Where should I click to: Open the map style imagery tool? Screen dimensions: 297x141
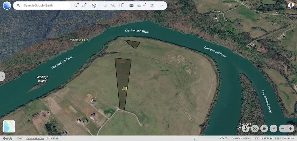(x=140, y=6)
